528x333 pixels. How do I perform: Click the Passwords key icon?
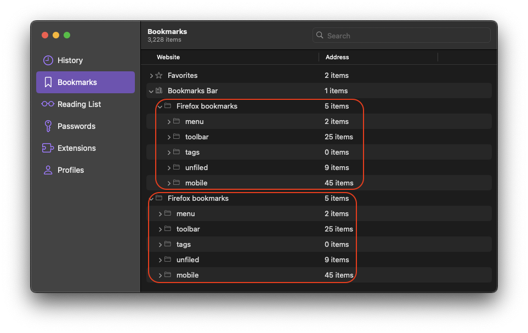point(48,126)
